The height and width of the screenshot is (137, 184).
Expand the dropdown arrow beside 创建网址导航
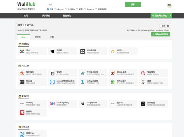click(170, 15)
